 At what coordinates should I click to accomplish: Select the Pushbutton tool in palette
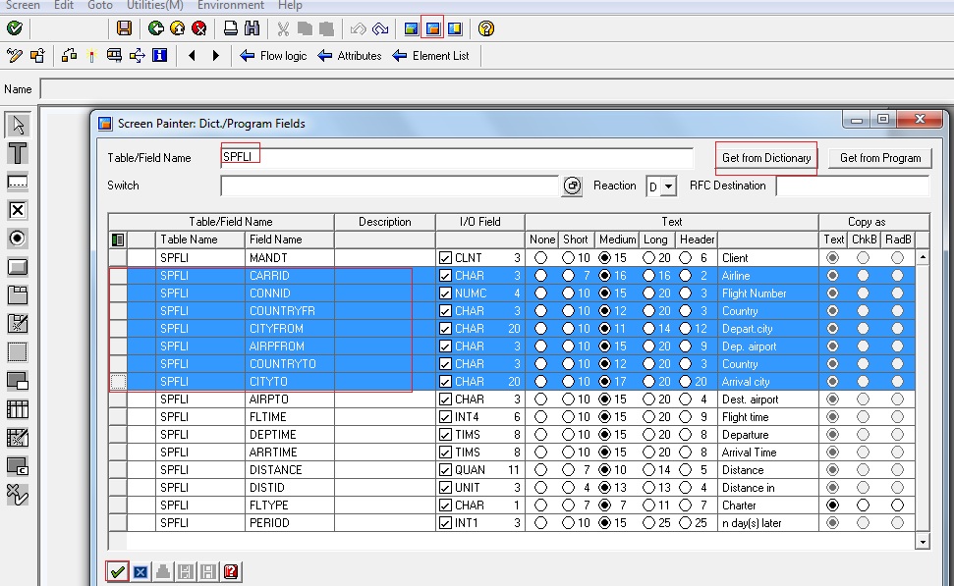18,267
